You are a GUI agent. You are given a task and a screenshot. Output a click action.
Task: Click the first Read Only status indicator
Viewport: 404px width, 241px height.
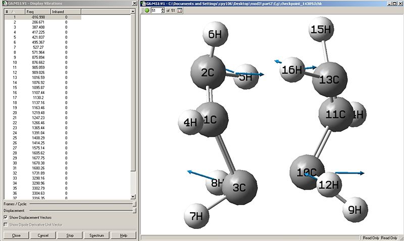(x=371, y=238)
